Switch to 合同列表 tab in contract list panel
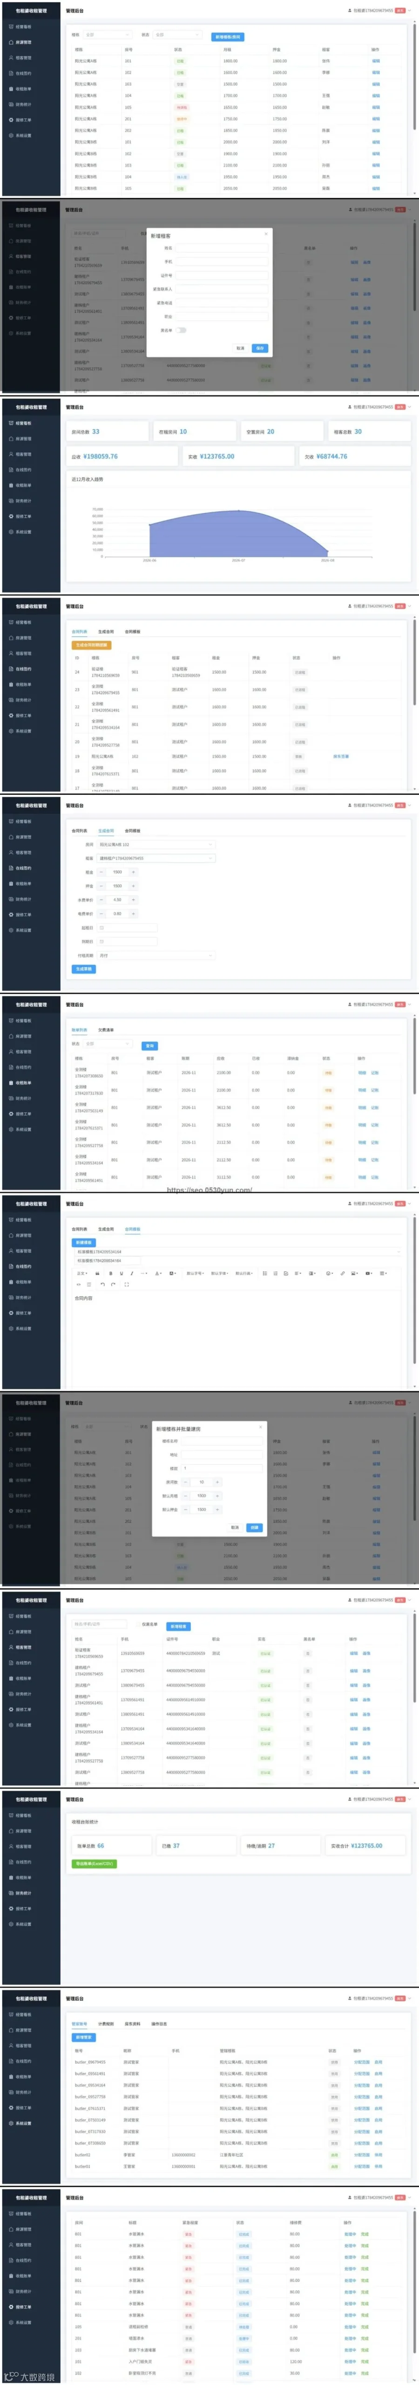419x2385 pixels. 80,632
